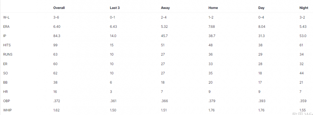Screen dimensions: 313x115
Task: Click the Overall ERA value 6.40
Action: pyautogui.click(x=57, y=27)
